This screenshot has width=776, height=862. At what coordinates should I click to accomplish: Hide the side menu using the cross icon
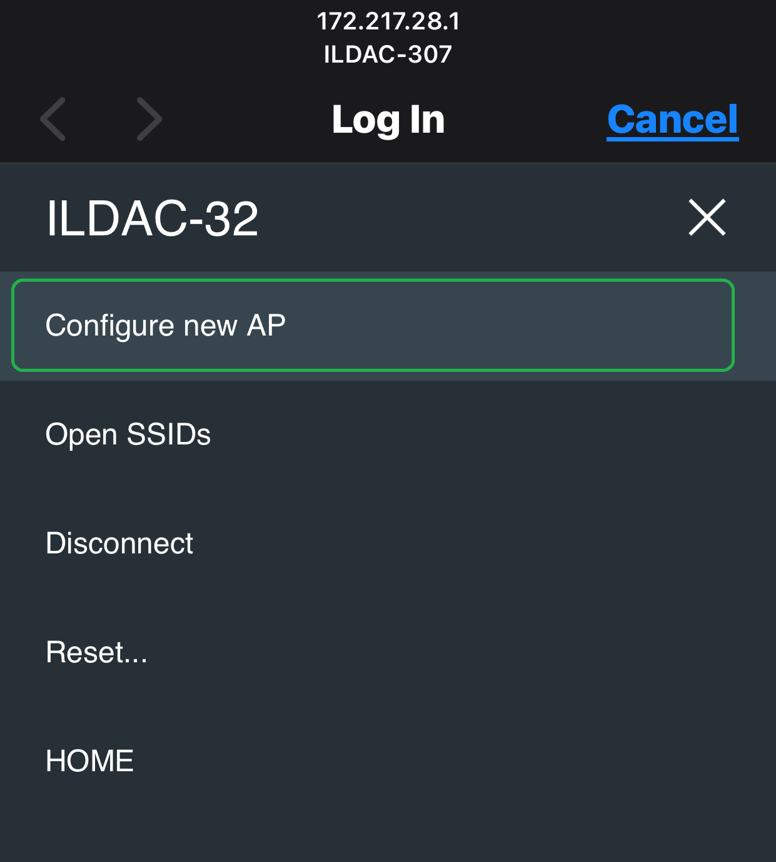pyautogui.click(x=707, y=217)
